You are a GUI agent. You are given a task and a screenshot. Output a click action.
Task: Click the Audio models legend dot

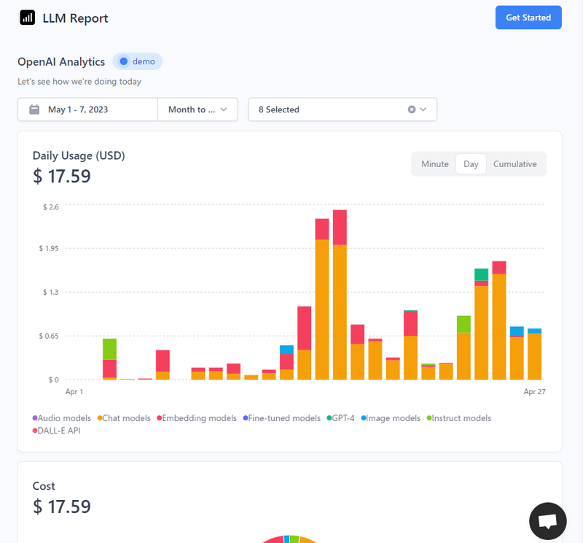pyautogui.click(x=35, y=418)
